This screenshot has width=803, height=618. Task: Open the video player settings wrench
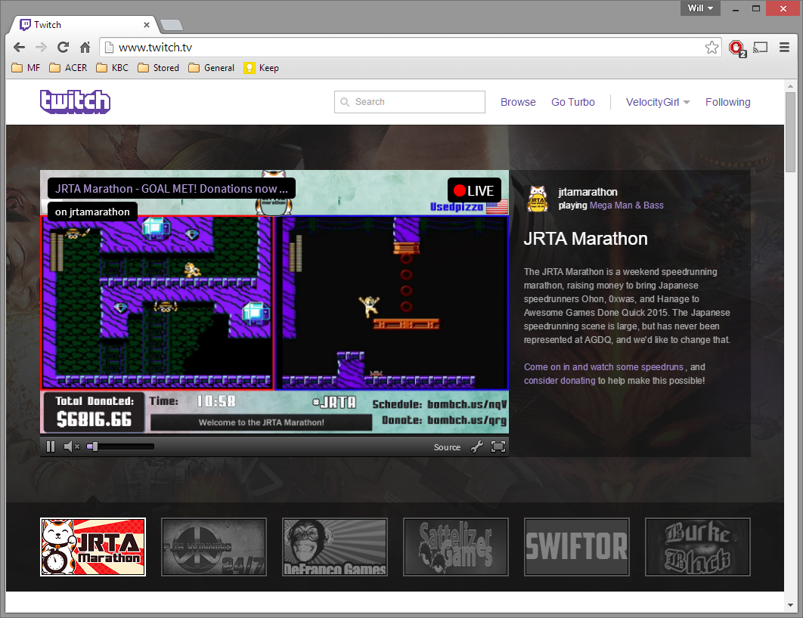(476, 447)
